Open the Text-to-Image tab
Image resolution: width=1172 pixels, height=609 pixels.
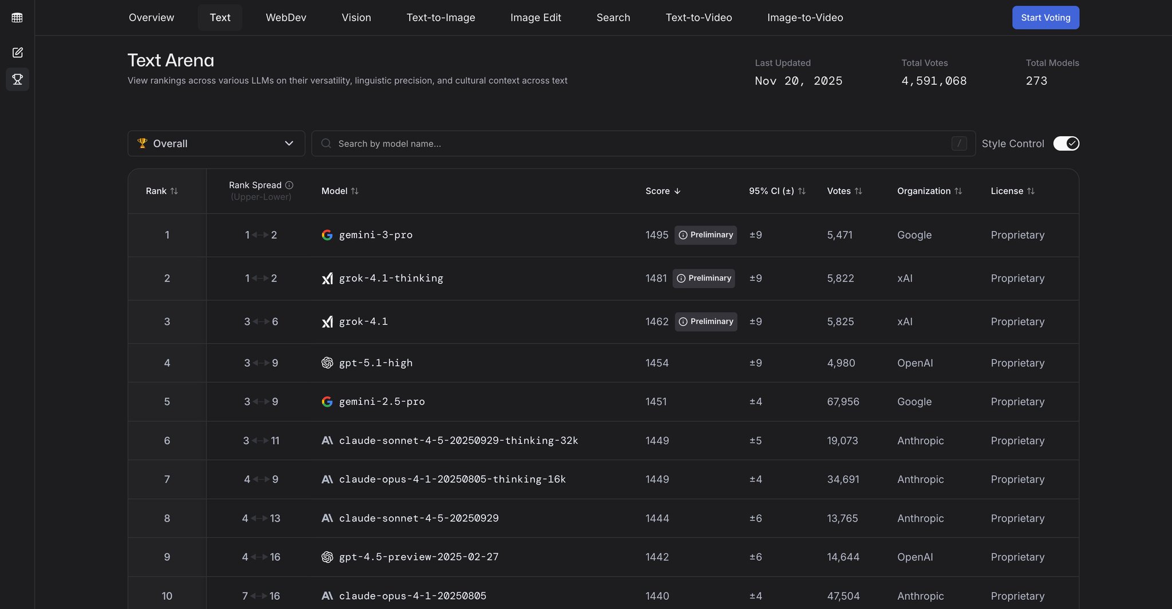[x=441, y=18]
